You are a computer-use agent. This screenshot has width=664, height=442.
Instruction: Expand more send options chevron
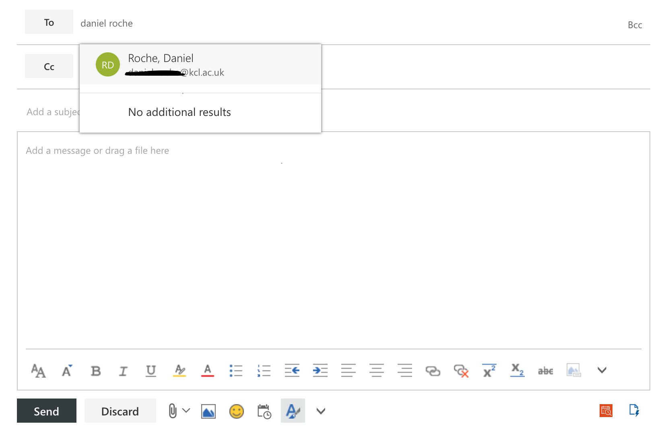(321, 411)
